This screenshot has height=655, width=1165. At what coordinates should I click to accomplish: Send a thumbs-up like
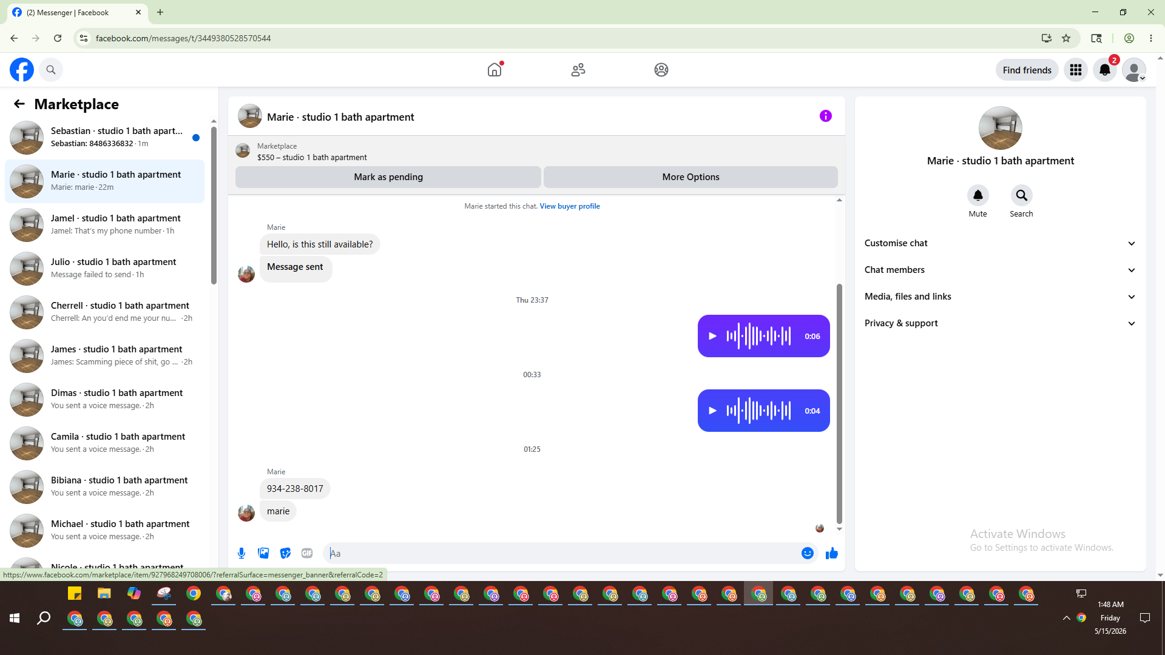(x=832, y=553)
